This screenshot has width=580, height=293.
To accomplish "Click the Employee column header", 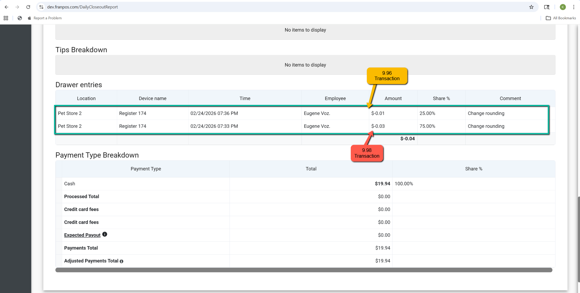I will [x=335, y=98].
